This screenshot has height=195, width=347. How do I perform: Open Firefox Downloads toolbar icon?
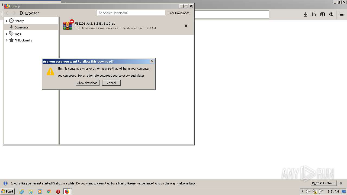coord(305,15)
